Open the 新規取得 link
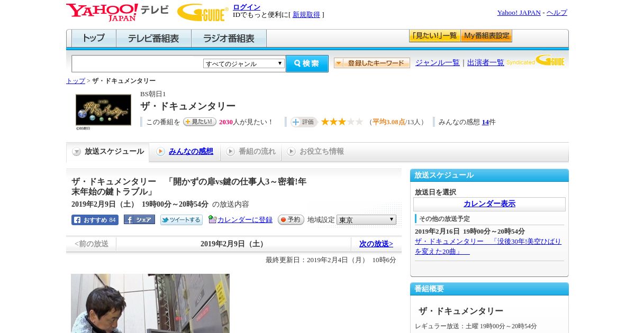This screenshot has width=635, height=333. point(306,15)
